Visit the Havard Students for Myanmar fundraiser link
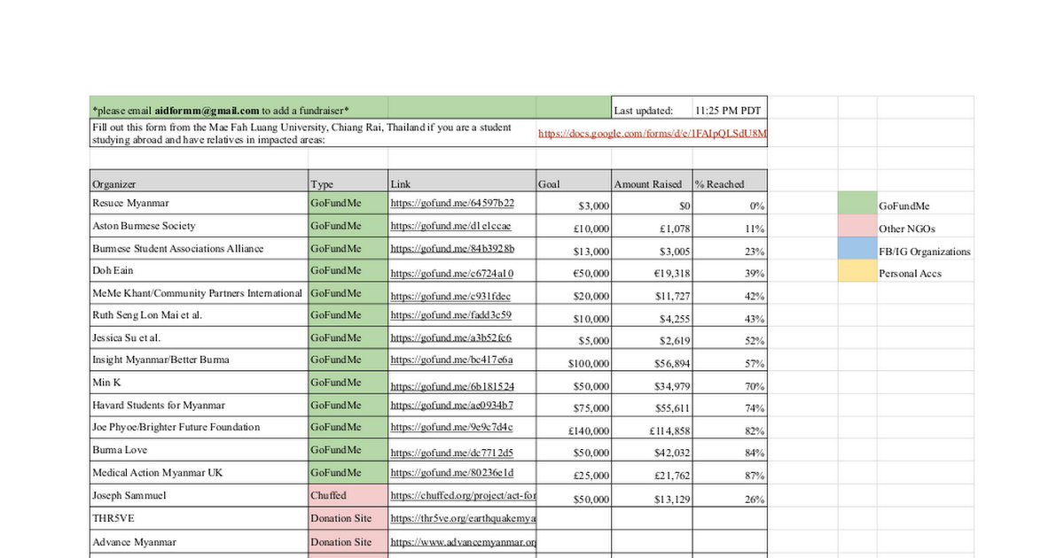 coord(451,406)
